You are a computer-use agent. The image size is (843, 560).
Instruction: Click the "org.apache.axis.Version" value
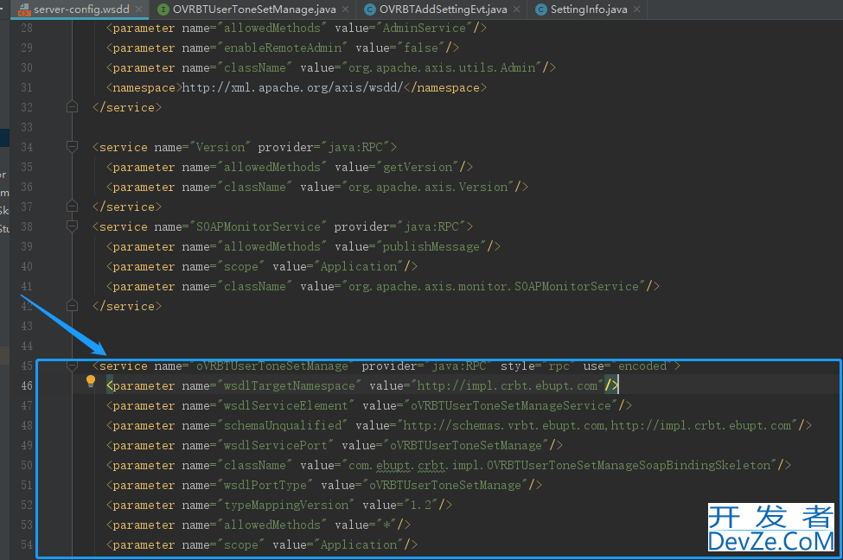click(x=428, y=187)
